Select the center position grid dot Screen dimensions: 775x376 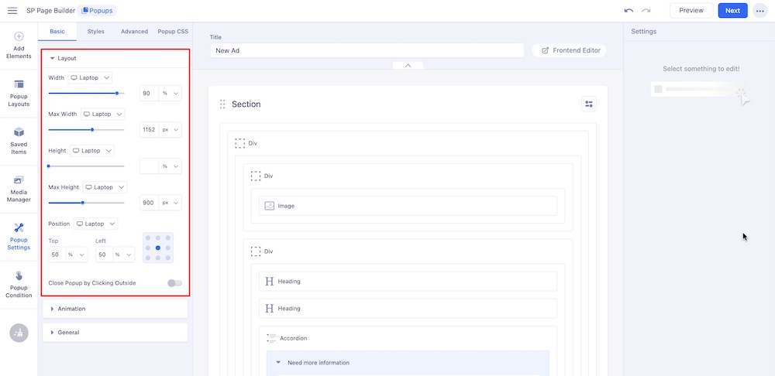(x=158, y=248)
